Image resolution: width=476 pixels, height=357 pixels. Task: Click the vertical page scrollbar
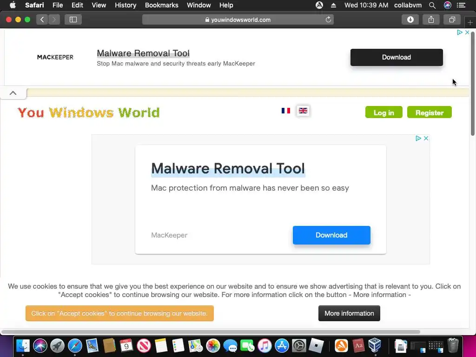coord(473,84)
